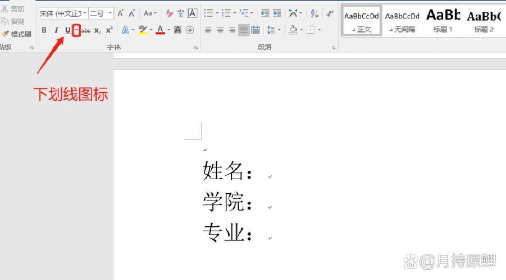506x280 pixels.
Task: Open clipboard pane launcher
Action: coord(32,48)
